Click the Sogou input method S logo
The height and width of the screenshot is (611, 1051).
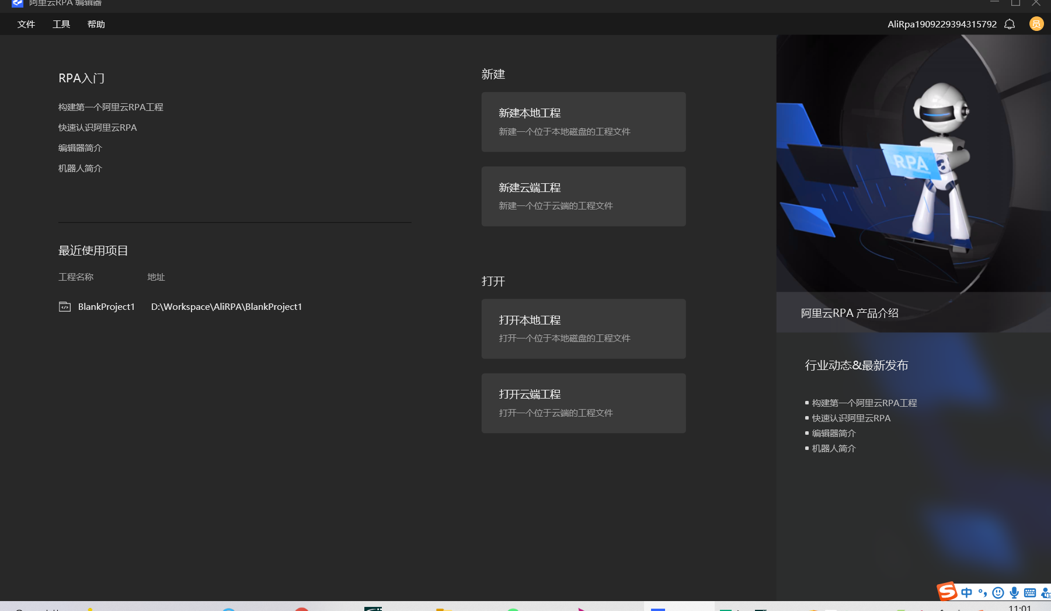947,591
